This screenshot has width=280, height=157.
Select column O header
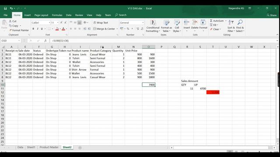tap(149, 47)
